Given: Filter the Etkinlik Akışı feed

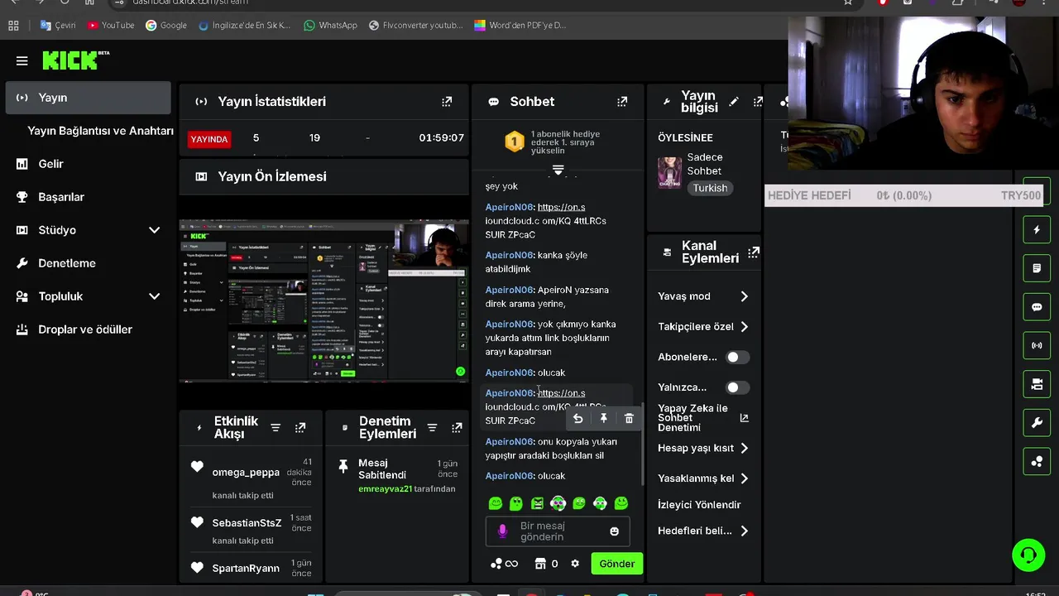Looking at the screenshot, I should [x=276, y=427].
